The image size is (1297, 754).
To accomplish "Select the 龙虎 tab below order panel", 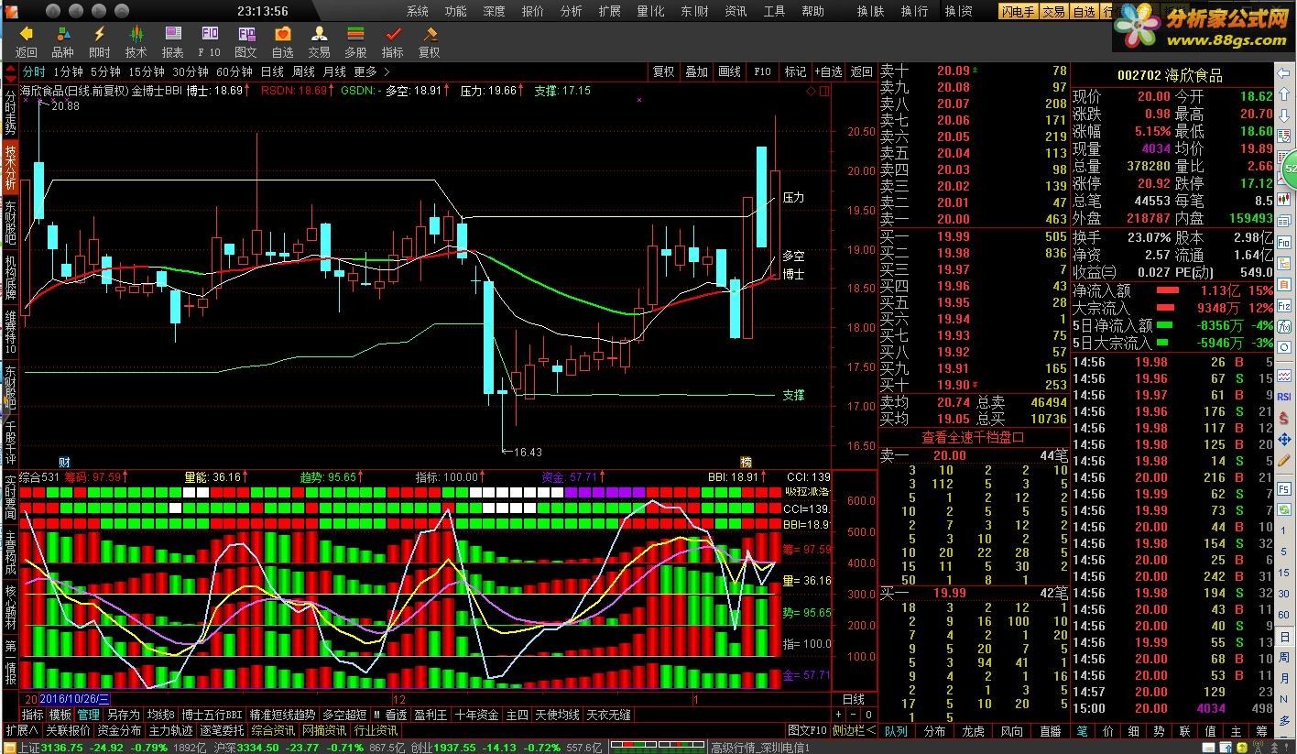I will pyautogui.click(x=973, y=731).
